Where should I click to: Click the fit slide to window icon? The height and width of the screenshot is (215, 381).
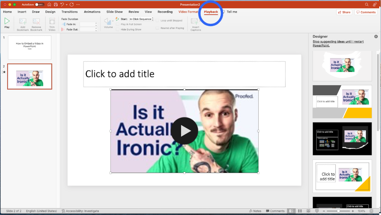[371, 211]
